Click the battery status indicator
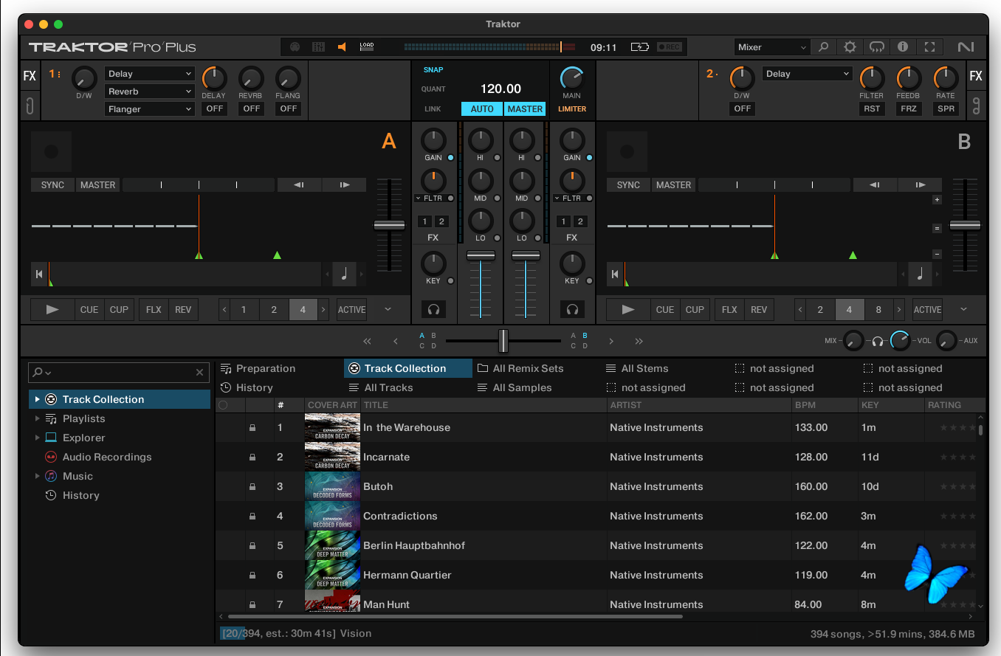Viewport: 1001px width, 656px height. pos(639,47)
